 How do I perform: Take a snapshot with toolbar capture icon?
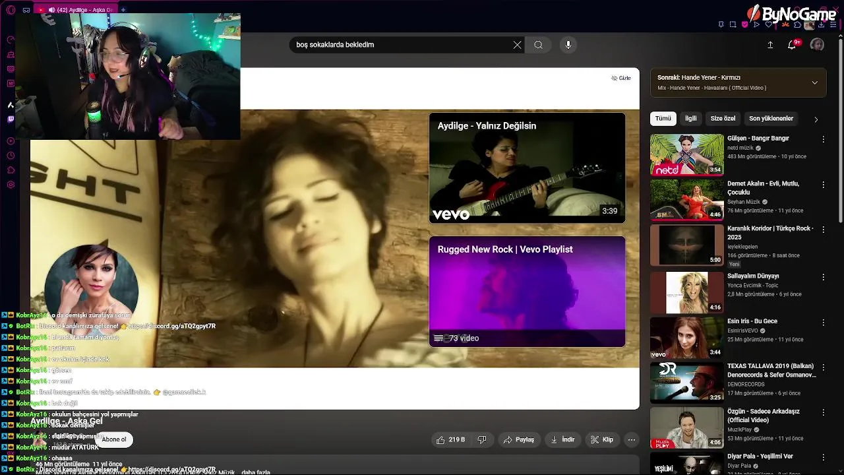pos(733,25)
